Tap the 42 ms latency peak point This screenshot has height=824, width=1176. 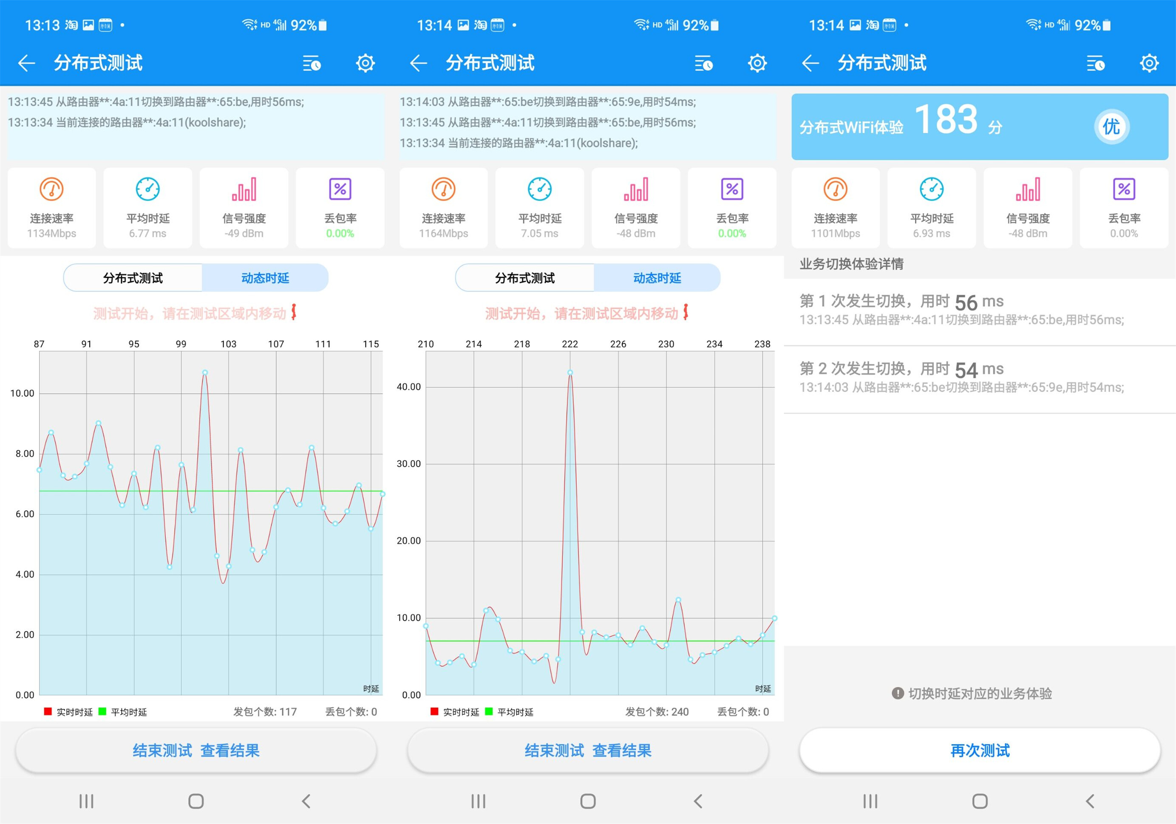(570, 372)
